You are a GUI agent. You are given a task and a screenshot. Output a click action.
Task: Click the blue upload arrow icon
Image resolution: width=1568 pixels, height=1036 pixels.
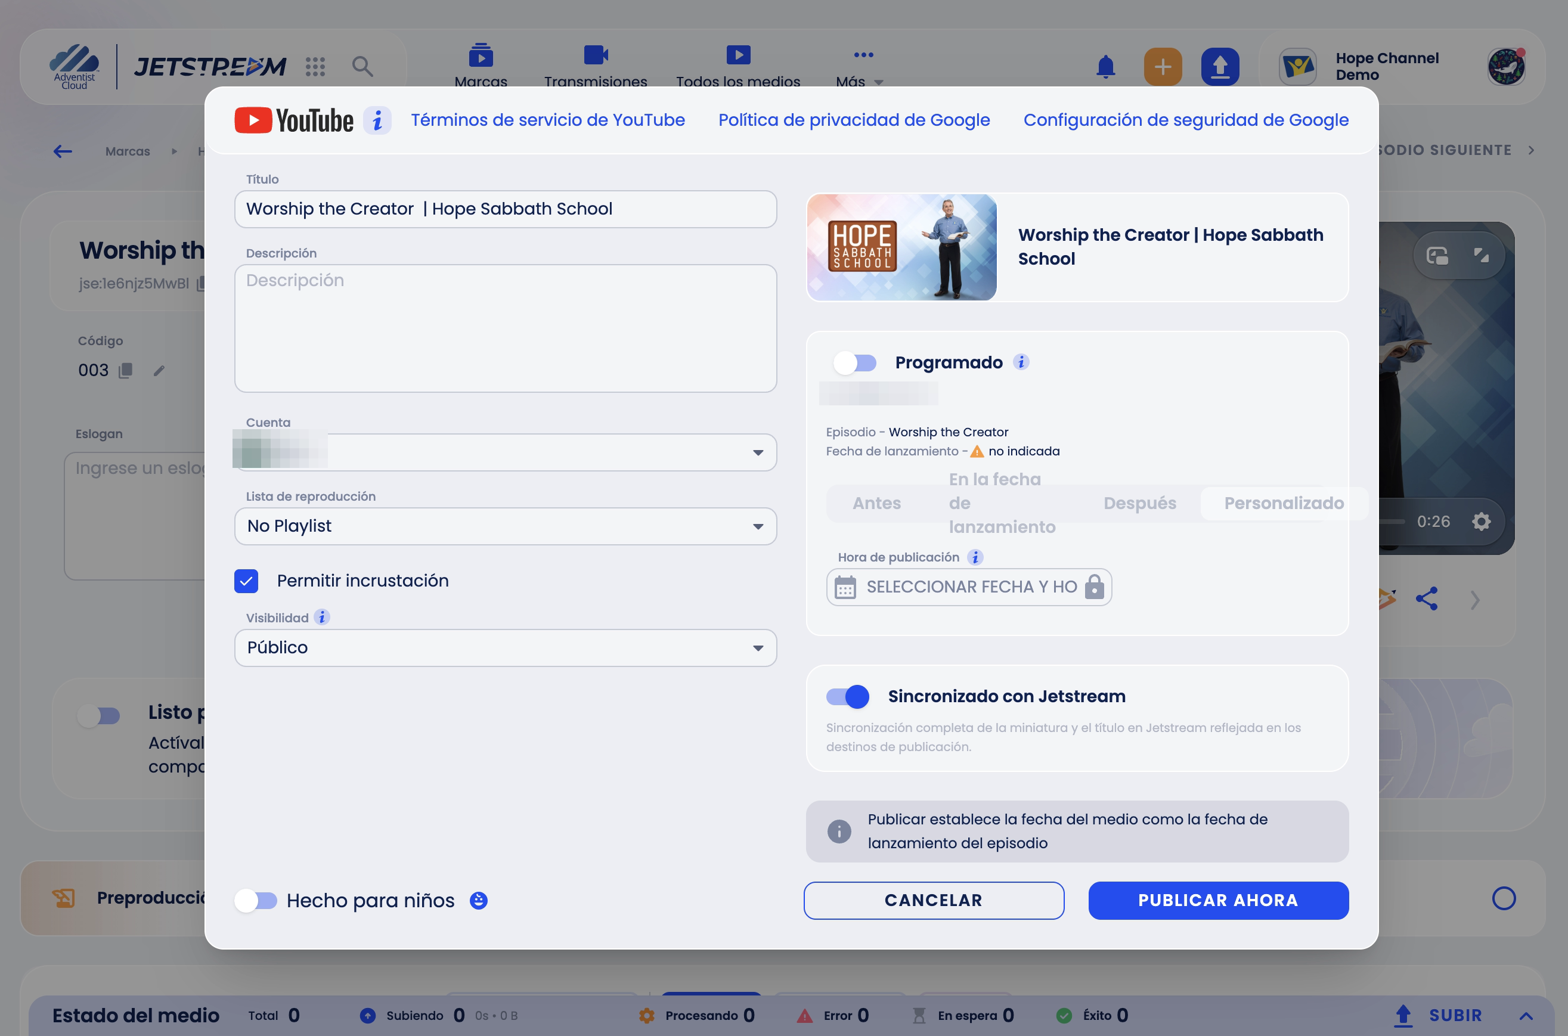click(1220, 67)
